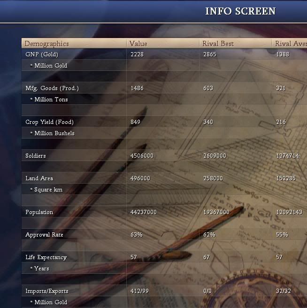Select the Soldiers row label
The height and width of the screenshot is (308, 307).
[36, 156]
